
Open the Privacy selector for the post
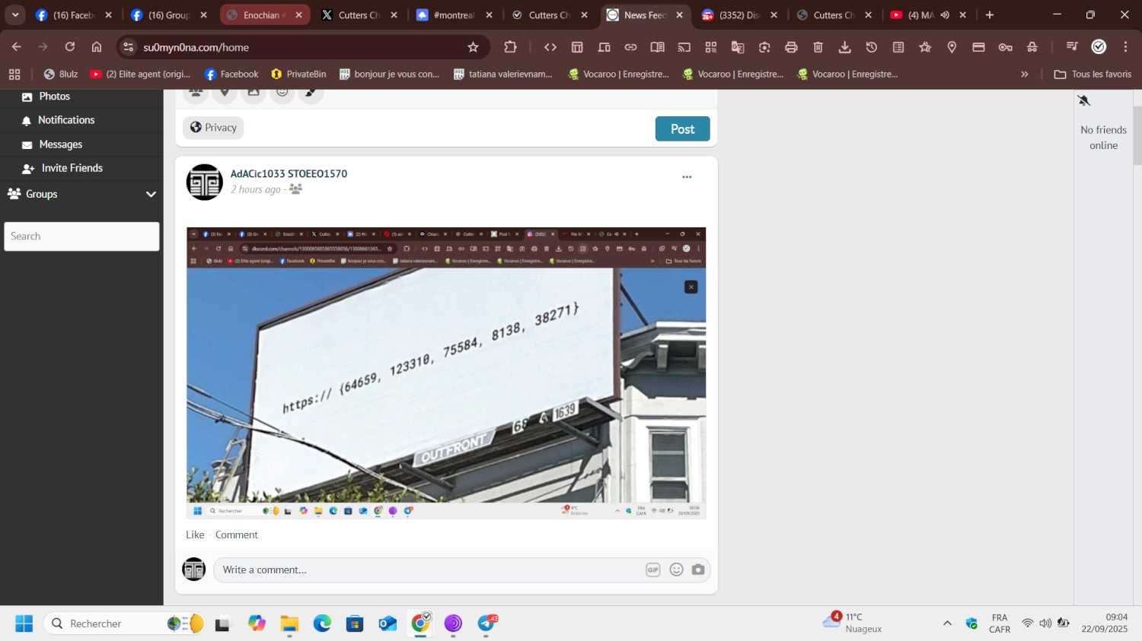coord(213,128)
